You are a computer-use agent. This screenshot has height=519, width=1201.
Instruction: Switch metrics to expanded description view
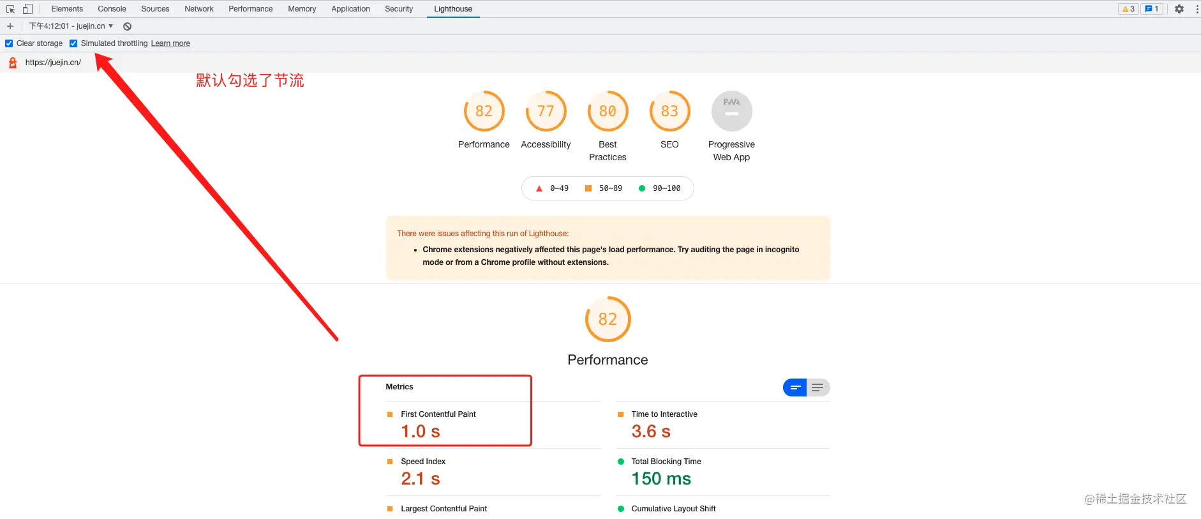[x=817, y=387]
